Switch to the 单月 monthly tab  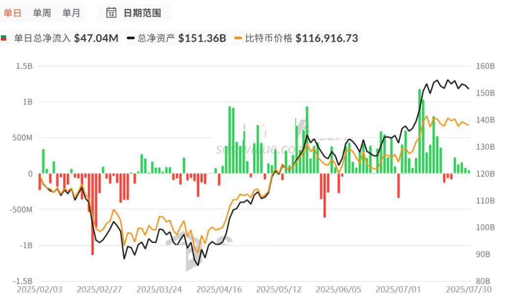point(71,13)
